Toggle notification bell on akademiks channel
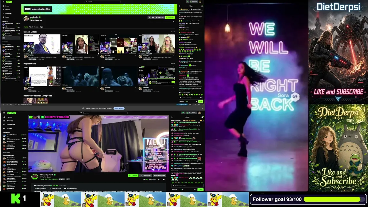 click(149, 18)
